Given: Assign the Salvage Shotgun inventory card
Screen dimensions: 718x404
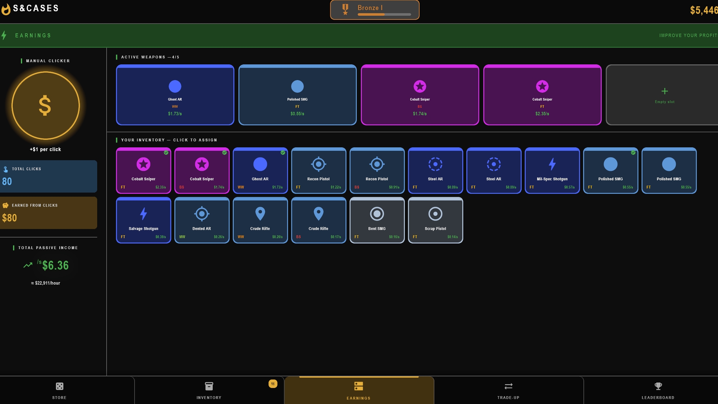Looking at the screenshot, I should click(x=143, y=220).
